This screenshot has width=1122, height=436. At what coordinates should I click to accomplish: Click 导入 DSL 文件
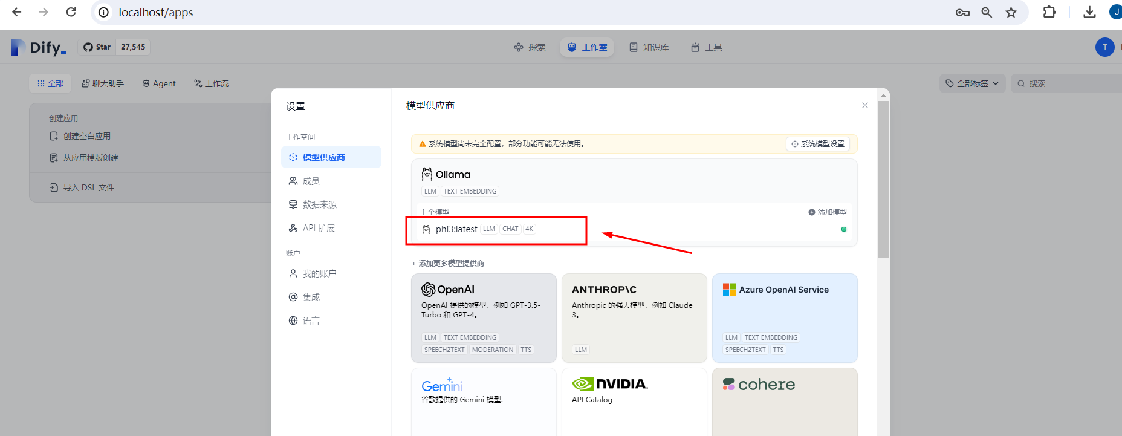82,187
